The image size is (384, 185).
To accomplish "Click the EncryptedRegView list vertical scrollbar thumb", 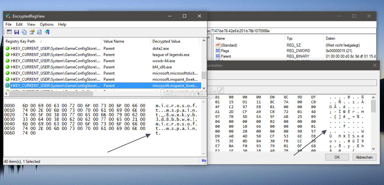I will click(203, 75).
